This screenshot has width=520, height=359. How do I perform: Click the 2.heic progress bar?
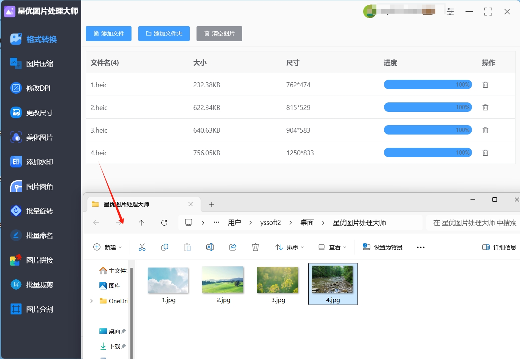[428, 107]
